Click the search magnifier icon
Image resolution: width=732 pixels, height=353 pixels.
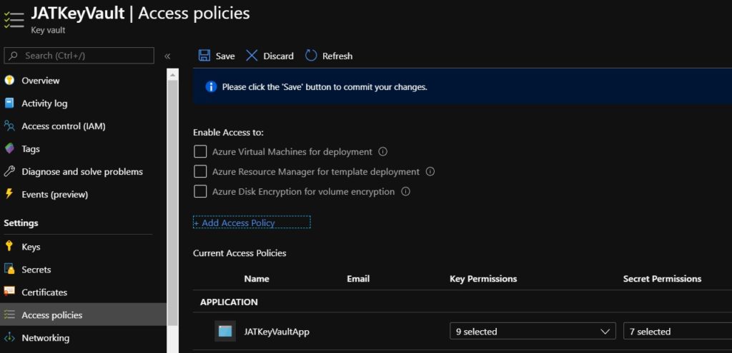click(x=14, y=56)
